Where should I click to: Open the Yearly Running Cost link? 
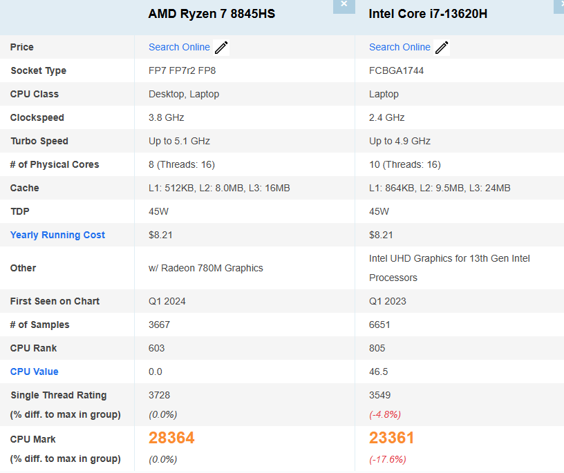tap(57, 235)
